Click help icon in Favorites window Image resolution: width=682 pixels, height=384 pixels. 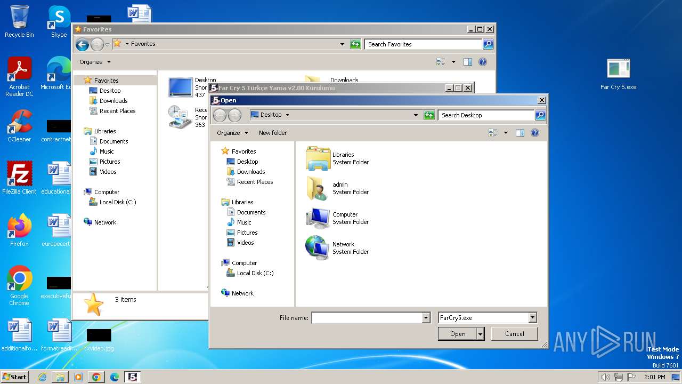[483, 62]
